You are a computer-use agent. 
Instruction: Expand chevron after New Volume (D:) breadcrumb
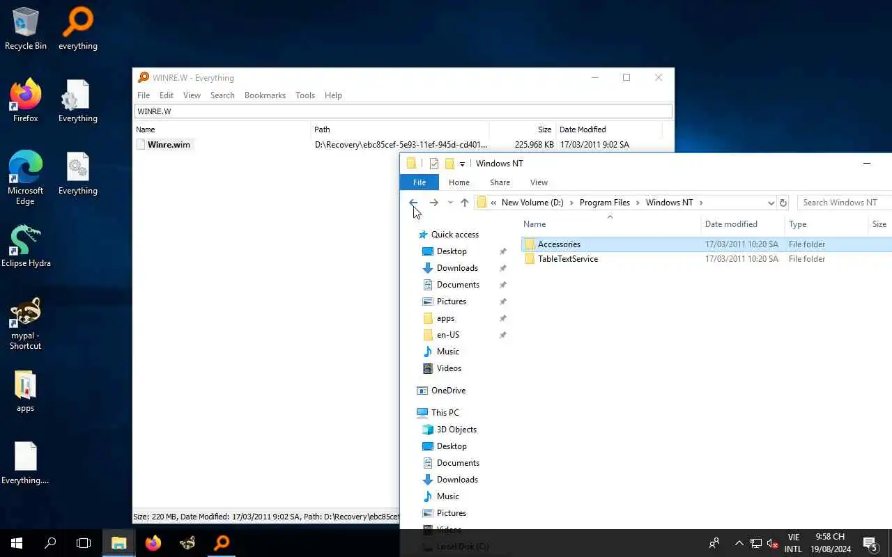571,203
